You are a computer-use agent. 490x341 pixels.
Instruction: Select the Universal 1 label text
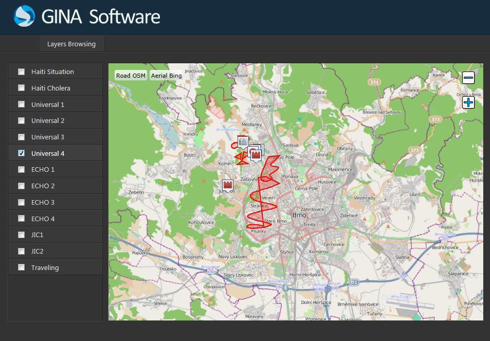pos(48,104)
